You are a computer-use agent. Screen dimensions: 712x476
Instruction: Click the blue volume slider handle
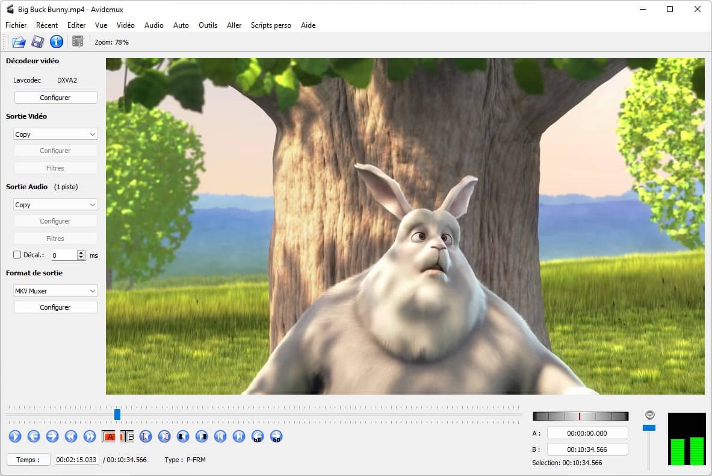pyautogui.click(x=649, y=428)
